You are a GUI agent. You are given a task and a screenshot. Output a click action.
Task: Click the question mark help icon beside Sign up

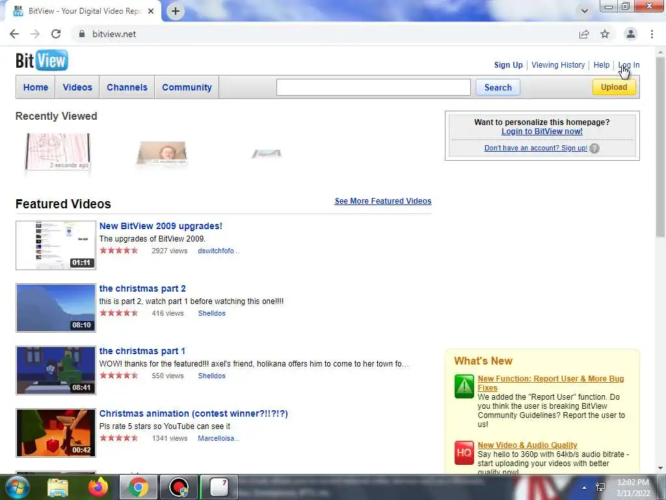594,148
